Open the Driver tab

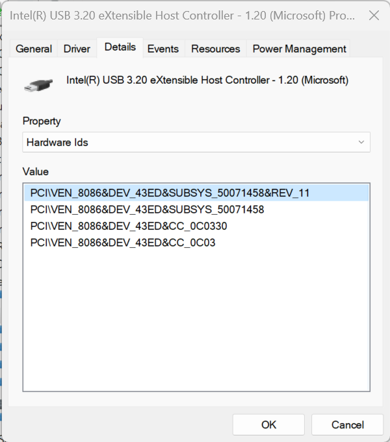pos(77,49)
